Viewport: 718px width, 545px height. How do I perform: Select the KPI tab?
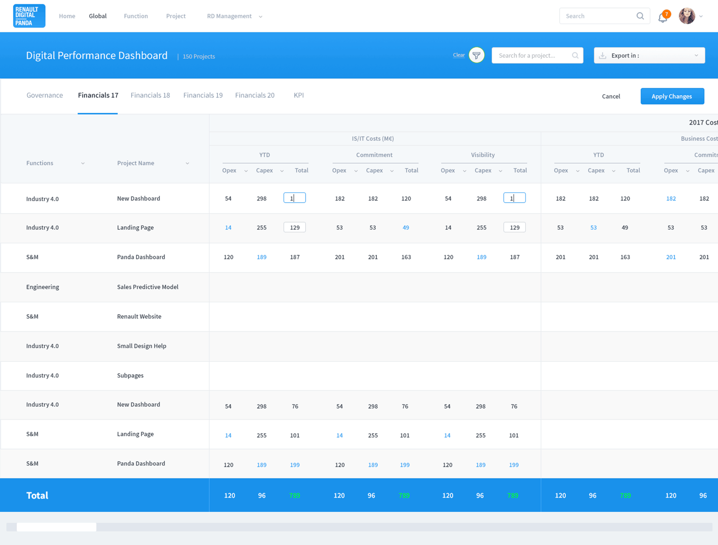(x=298, y=95)
